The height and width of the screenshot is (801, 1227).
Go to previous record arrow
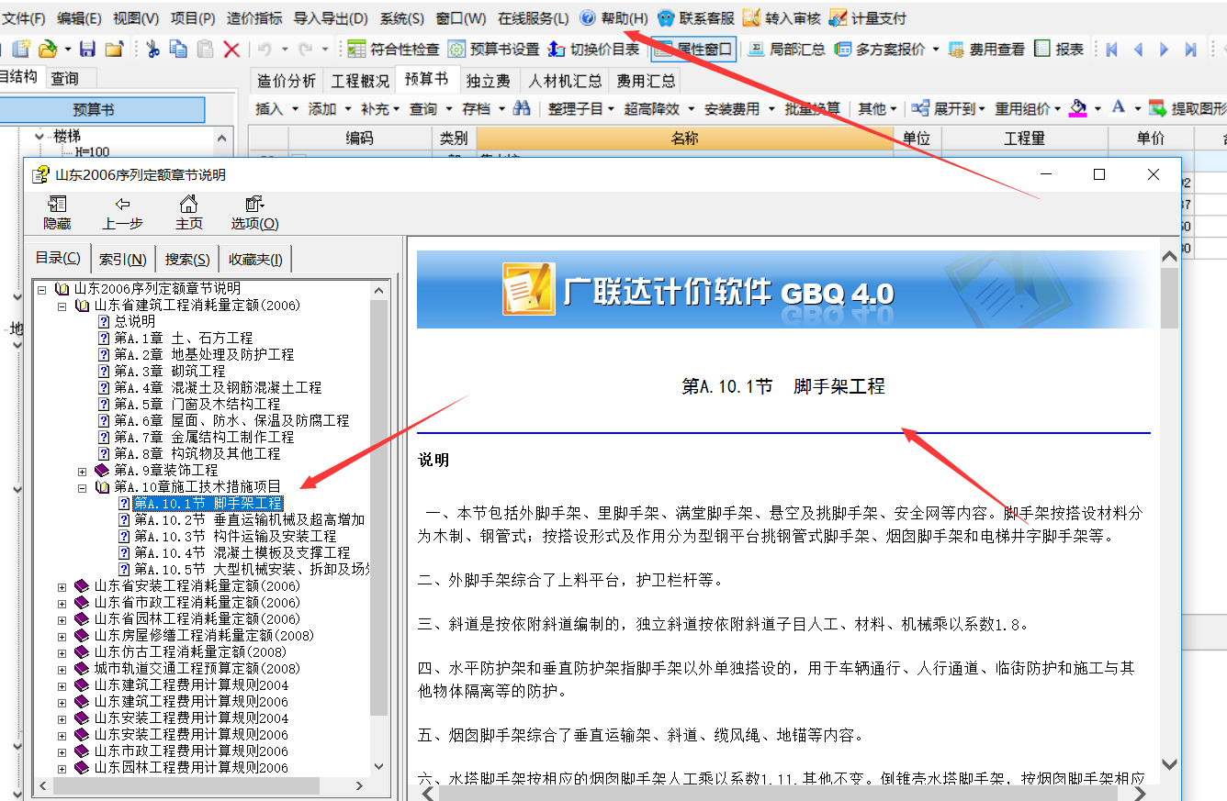(1139, 50)
